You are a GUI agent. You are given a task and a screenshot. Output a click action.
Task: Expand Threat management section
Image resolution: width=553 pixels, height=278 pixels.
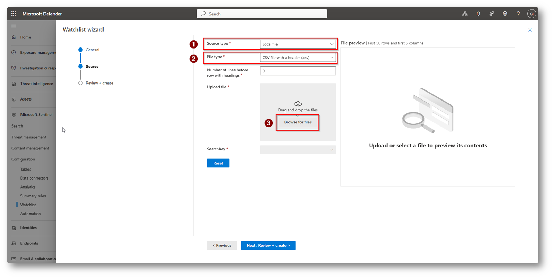point(28,137)
